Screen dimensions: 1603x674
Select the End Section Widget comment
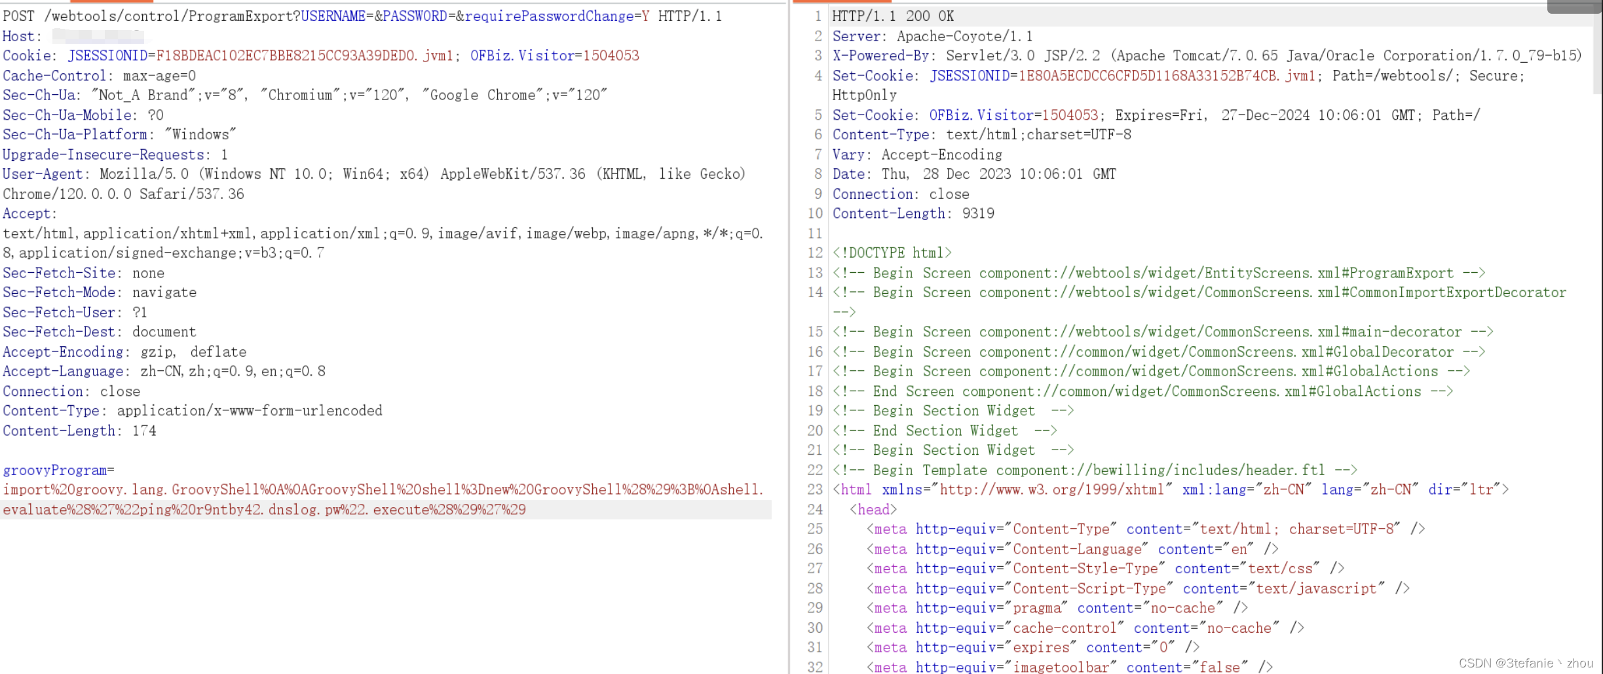click(944, 431)
